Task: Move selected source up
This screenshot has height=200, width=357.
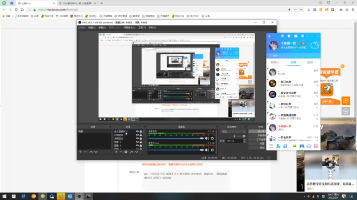Action: (132, 152)
